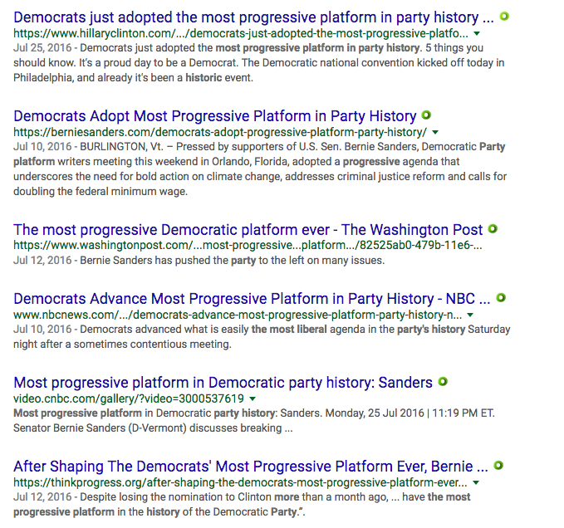
Task: Click the www.nbcnews.com green URL text
Action: (x=238, y=315)
